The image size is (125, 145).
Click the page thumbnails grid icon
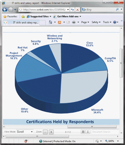(83, 132)
